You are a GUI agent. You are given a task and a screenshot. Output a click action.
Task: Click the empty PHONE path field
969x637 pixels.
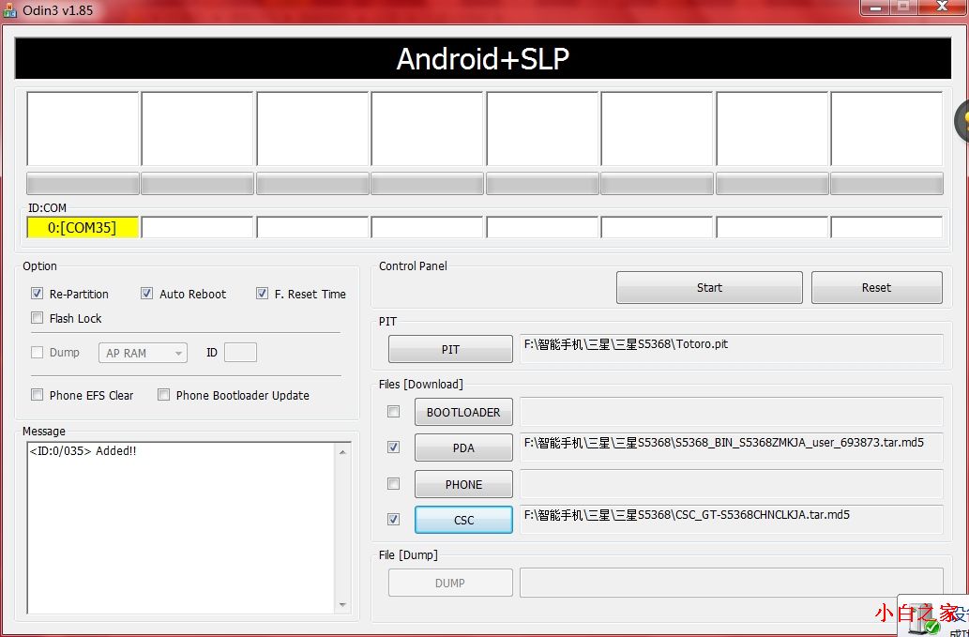click(x=731, y=484)
